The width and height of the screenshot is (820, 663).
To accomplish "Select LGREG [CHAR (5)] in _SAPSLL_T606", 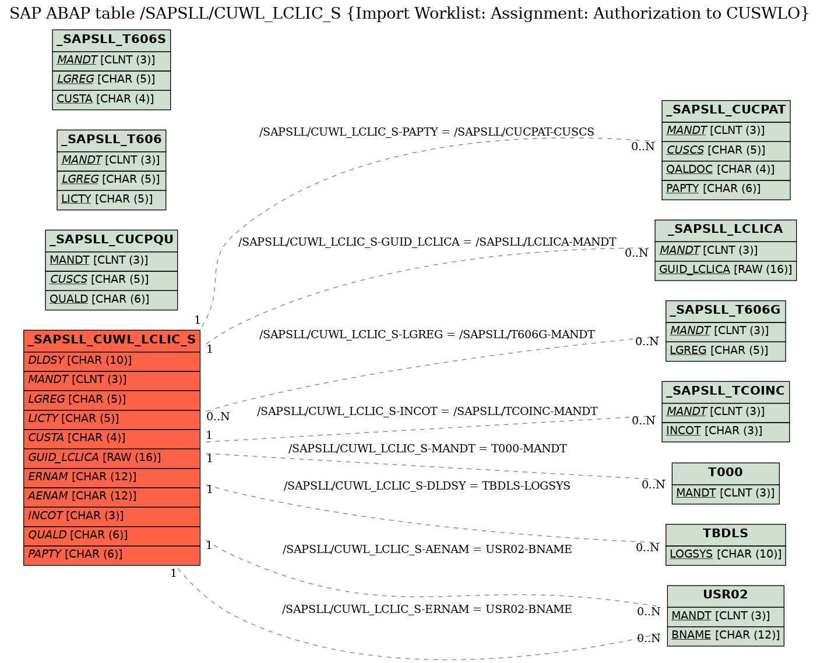I will coord(111,180).
